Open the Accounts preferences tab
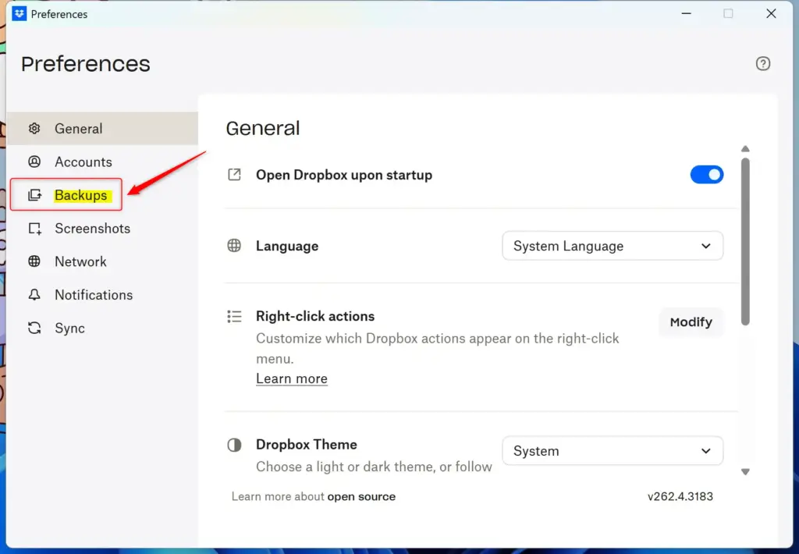The width and height of the screenshot is (799, 554). tap(102, 162)
